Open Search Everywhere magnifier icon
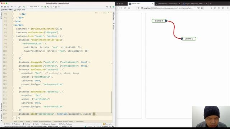The image size is (230, 129). coord(107,7)
